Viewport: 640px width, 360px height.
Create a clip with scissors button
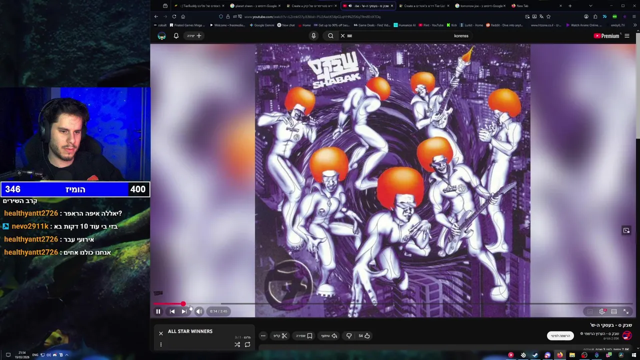280,336
